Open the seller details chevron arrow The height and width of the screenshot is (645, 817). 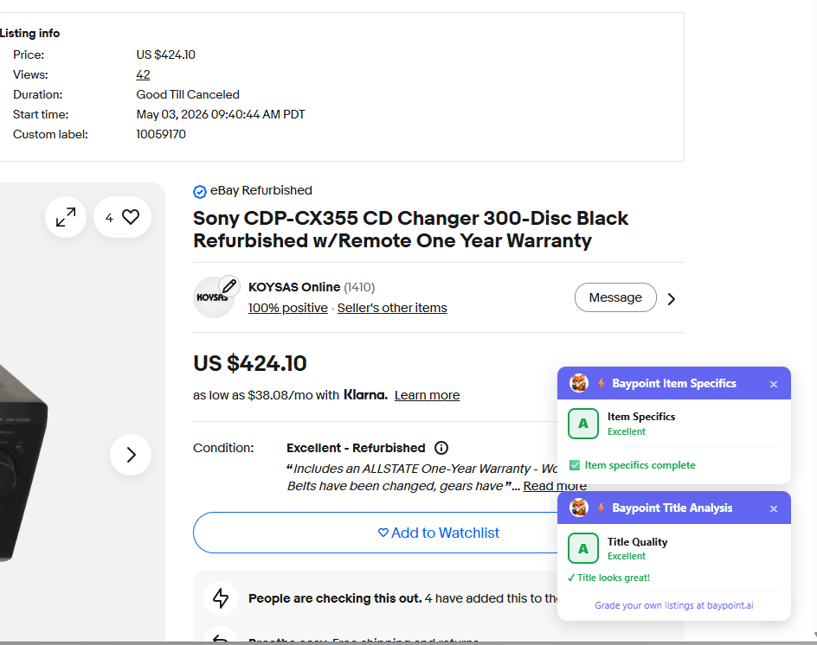pyautogui.click(x=672, y=299)
